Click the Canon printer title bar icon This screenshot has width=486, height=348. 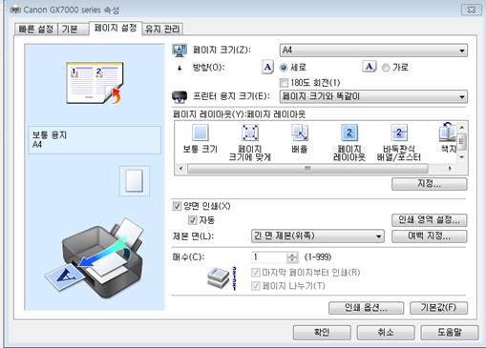click(x=15, y=10)
